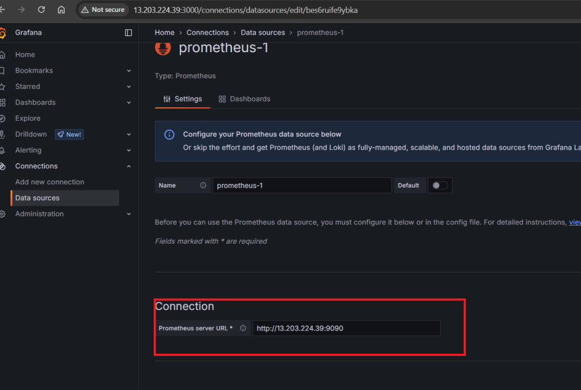Viewport: 581px width, 390px height.
Task: Open Connections in the sidebar
Action: (36, 166)
